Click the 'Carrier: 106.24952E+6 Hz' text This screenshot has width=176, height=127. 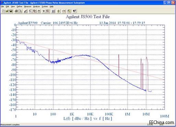[x=59, y=23]
